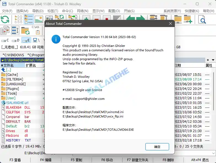
Task: Click the F5 复制 button
Action: click(x=76, y=160)
